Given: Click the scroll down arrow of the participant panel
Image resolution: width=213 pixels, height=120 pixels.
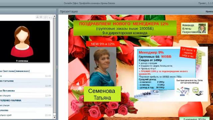Looking at the screenshot, I should 55,117.
